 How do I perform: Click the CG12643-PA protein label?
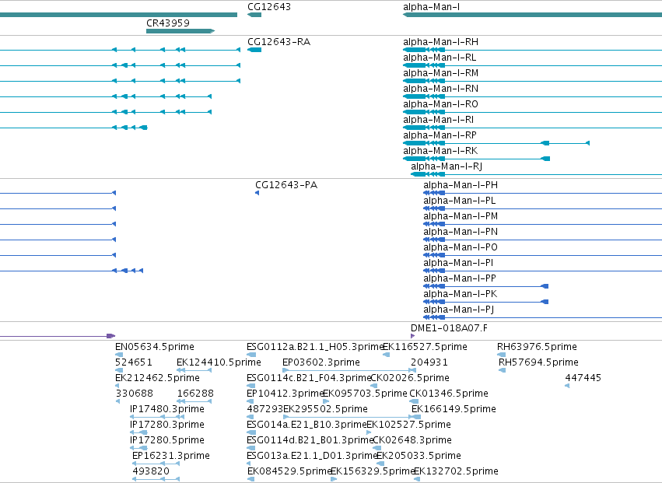tap(286, 185)
